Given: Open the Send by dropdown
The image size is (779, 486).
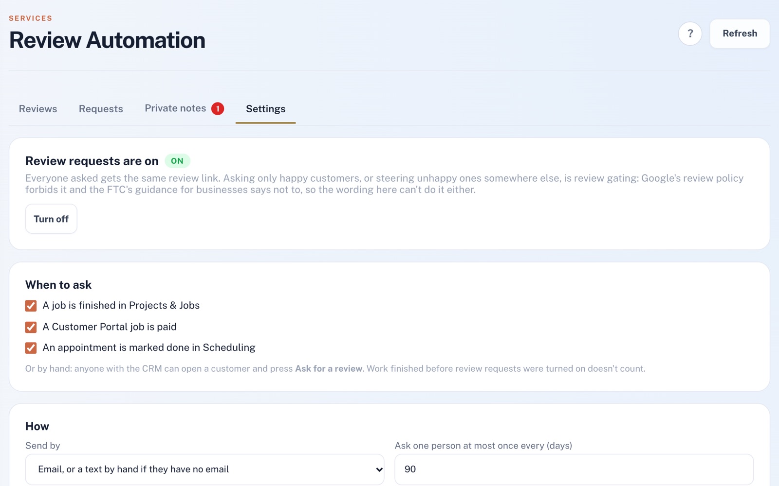Looking at the screenshot, I should point(204,469).
